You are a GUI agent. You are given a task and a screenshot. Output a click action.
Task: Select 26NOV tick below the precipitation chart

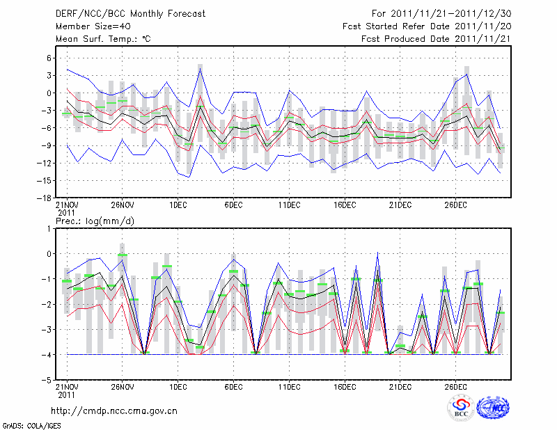(122, 387)
